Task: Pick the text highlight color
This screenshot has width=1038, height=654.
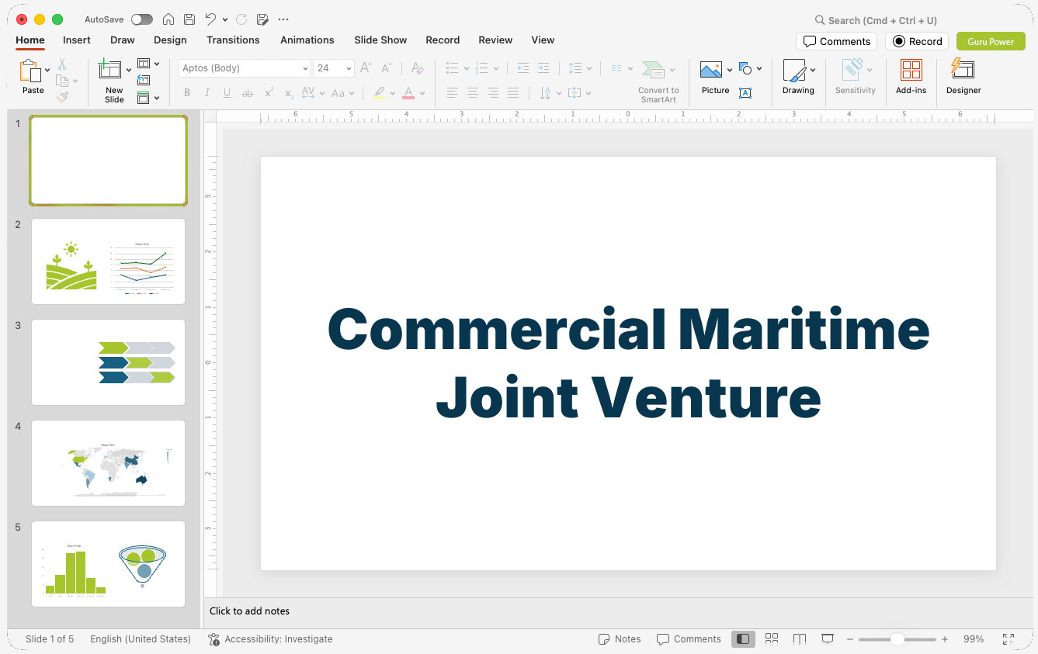Action: (378, 93)
